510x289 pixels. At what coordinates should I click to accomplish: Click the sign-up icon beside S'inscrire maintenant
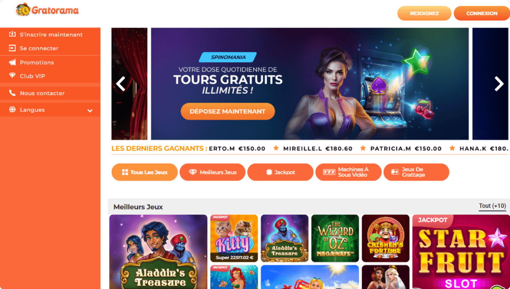pyautogui.click(x=12, y=34)
